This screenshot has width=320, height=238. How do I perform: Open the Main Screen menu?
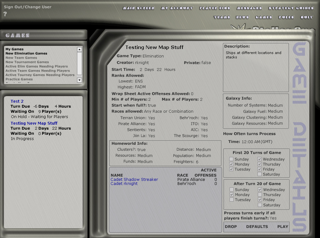point(138,8)
